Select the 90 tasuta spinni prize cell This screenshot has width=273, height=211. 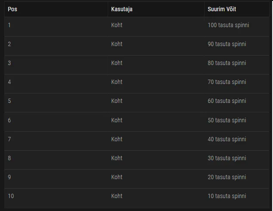[x=227, y=44]
